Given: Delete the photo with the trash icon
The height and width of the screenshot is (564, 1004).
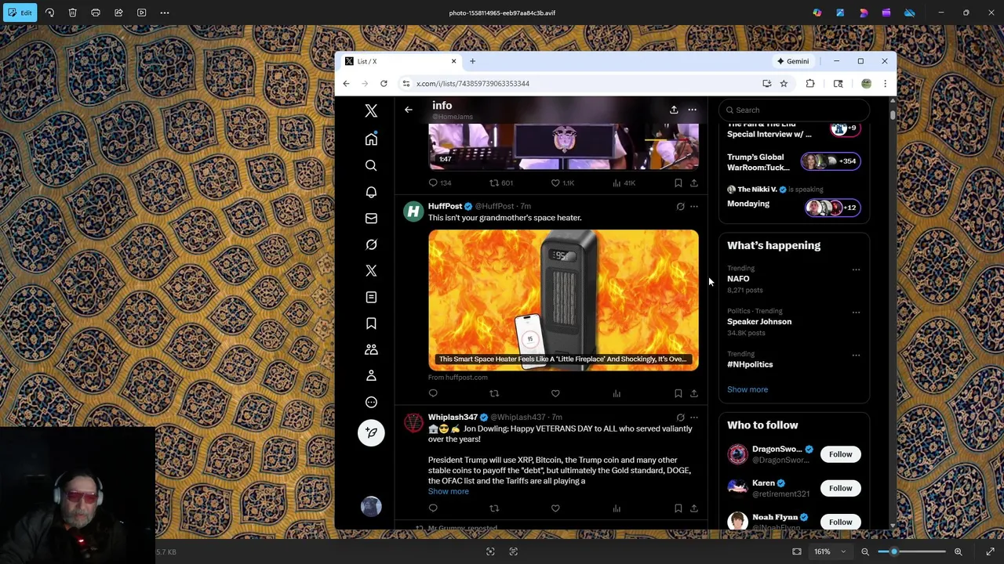Looking at the screenshot, I should coord(72,13).
